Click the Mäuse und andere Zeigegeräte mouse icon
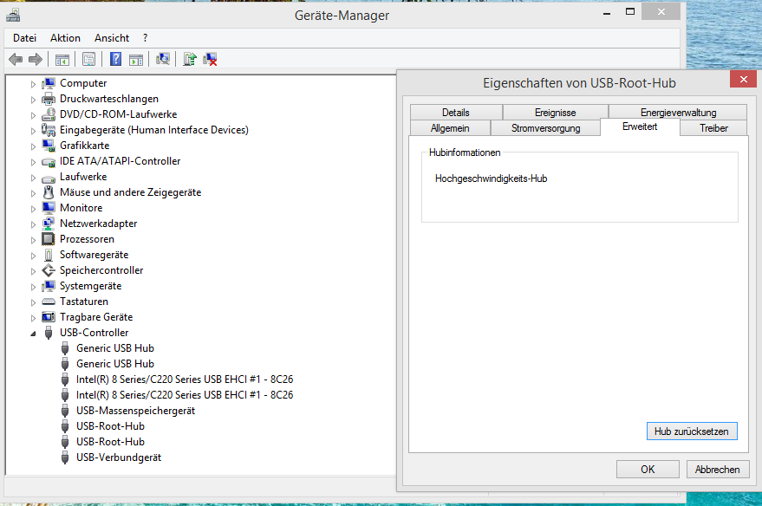 point(49,192)
